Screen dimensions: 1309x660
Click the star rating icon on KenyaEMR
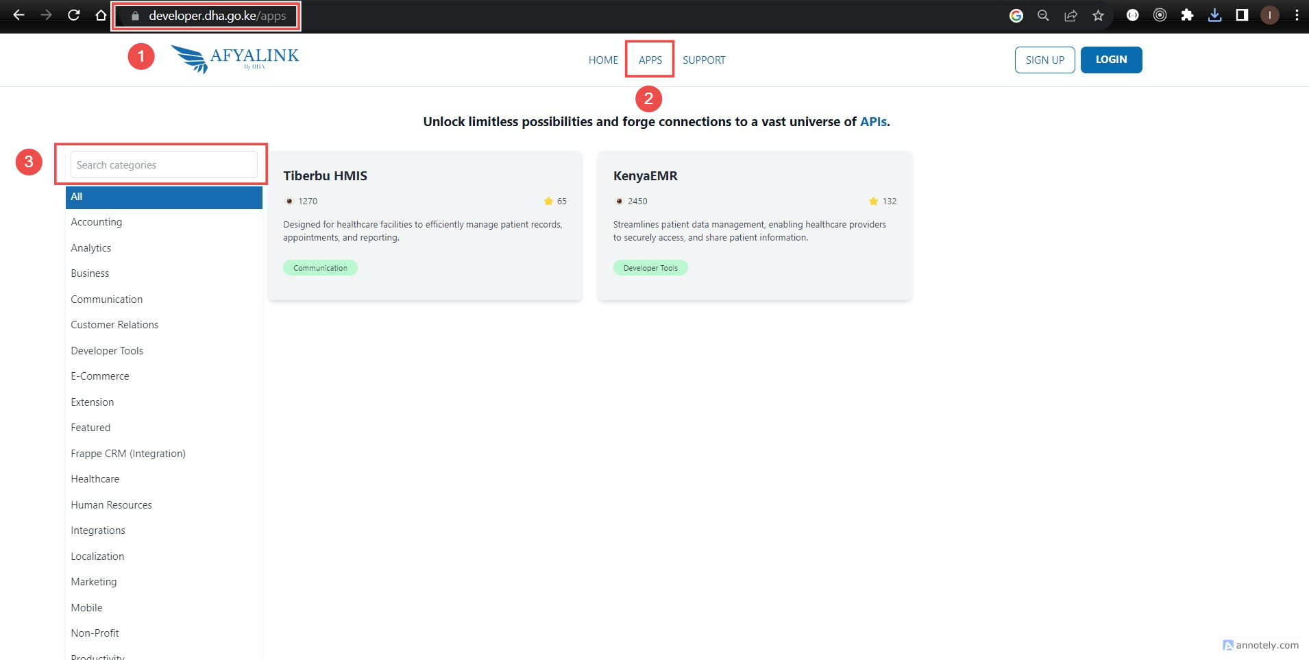coord(873,201)
